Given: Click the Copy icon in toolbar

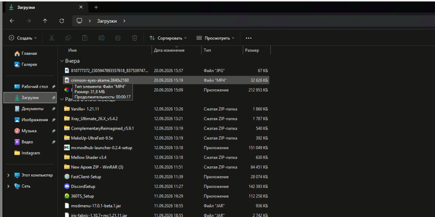Looking at the screenshot, I should [x=68, y=38].
